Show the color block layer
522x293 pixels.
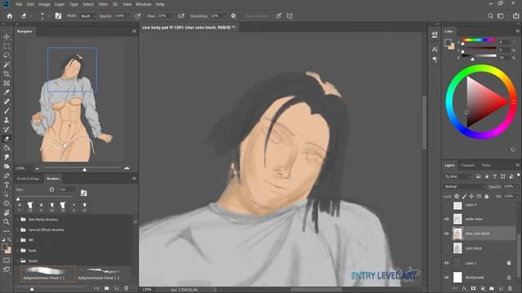point(446,248)
